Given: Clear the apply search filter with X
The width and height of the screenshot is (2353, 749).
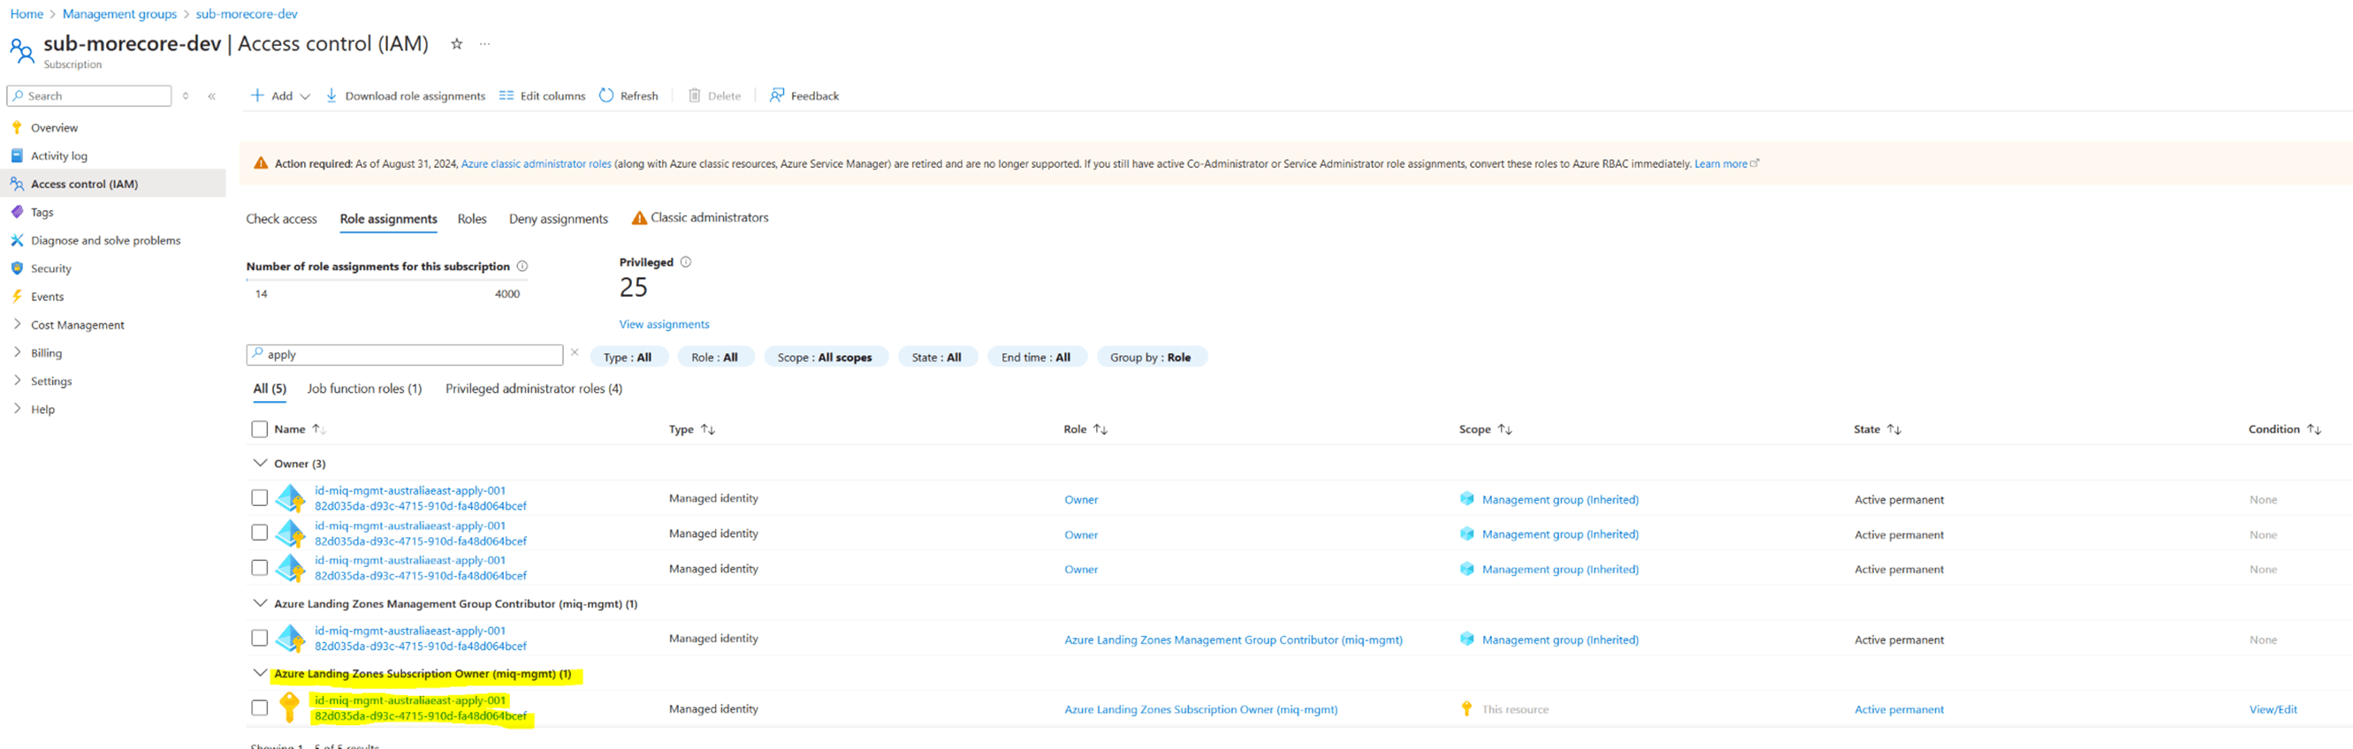Looking at the screenshot, I should coord(575,352).
